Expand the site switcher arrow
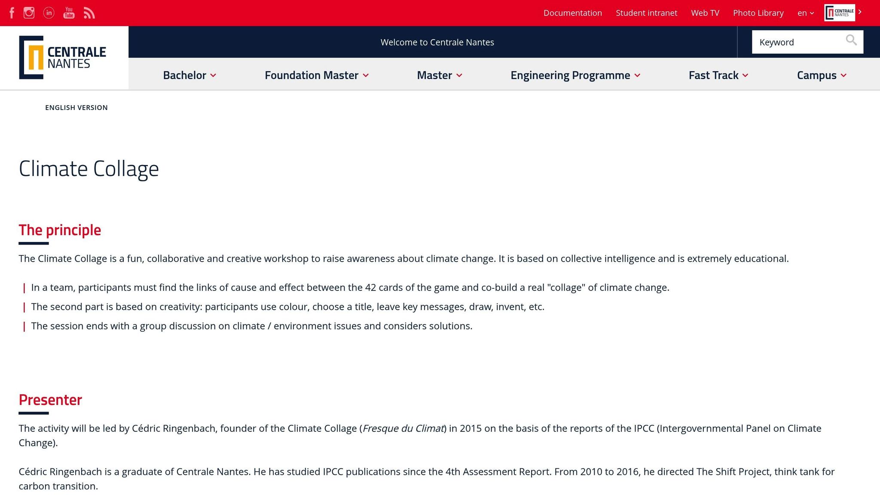This screenshot has height=495, width=880. tap(860, 12)
